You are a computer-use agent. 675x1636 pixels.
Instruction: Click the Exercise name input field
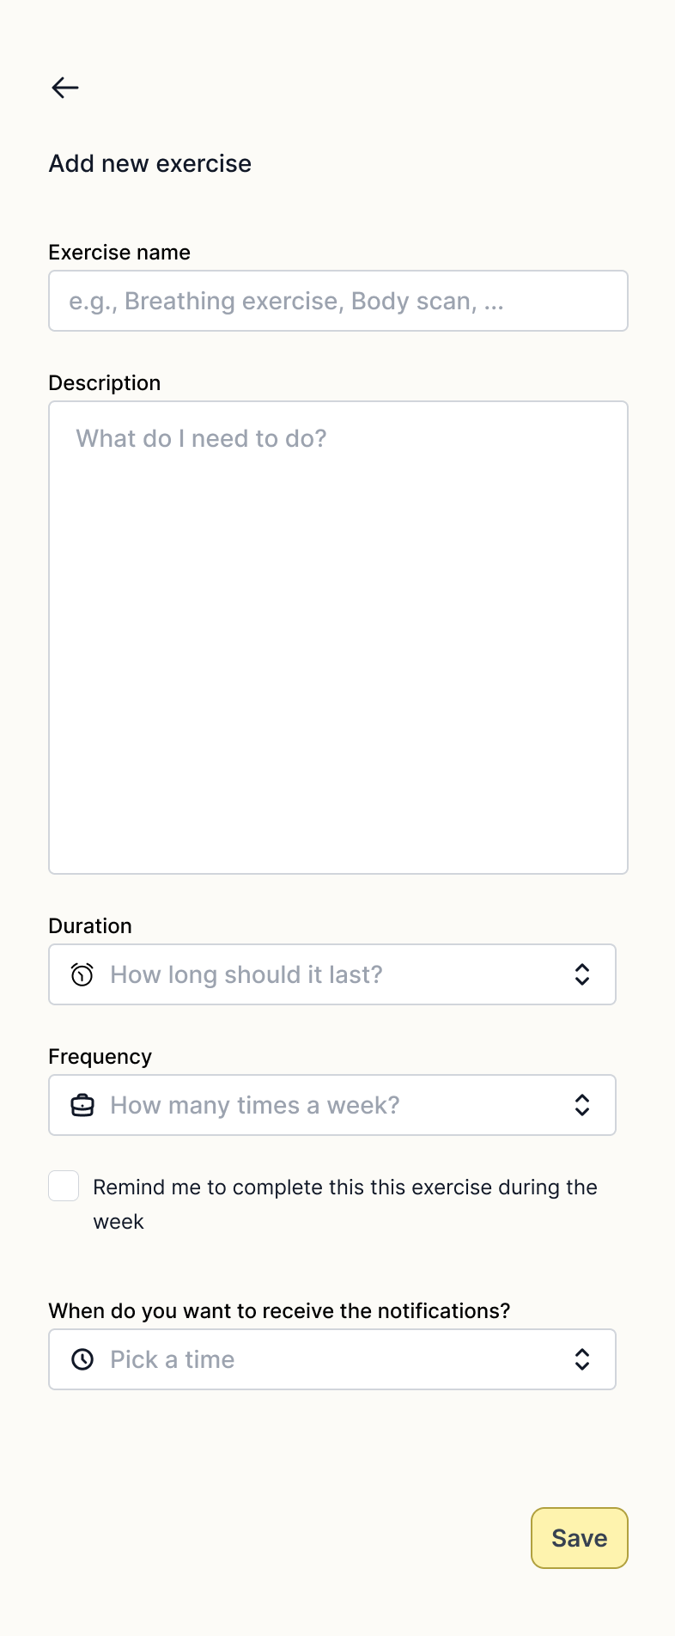338,301
